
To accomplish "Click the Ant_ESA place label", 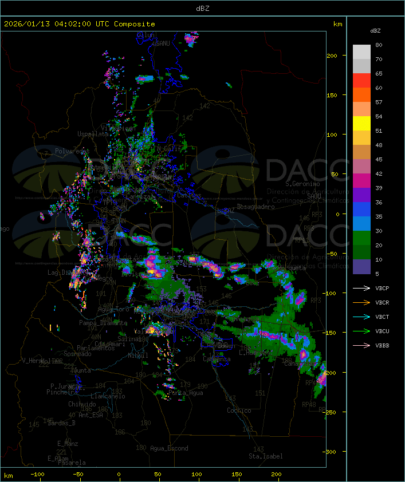I will pyautogui.click(x=91, y=415).
